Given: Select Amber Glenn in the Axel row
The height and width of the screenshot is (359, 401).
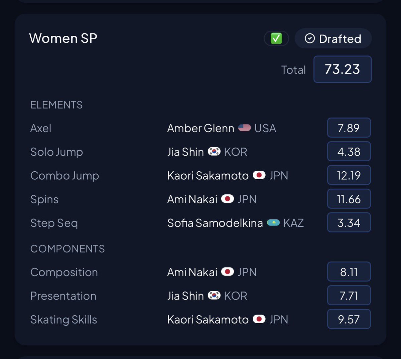Looking at the screenshot, I should pyautogui.click(x=200, y=128).
